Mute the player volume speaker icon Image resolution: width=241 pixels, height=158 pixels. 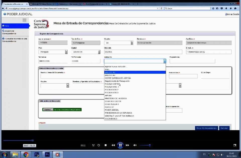tap(135, 145)
